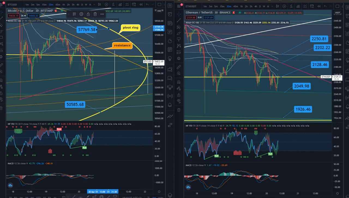Expand more intervals chevron in BTCUSD toolbar
The image size is (349, 198).
point(94,5)
